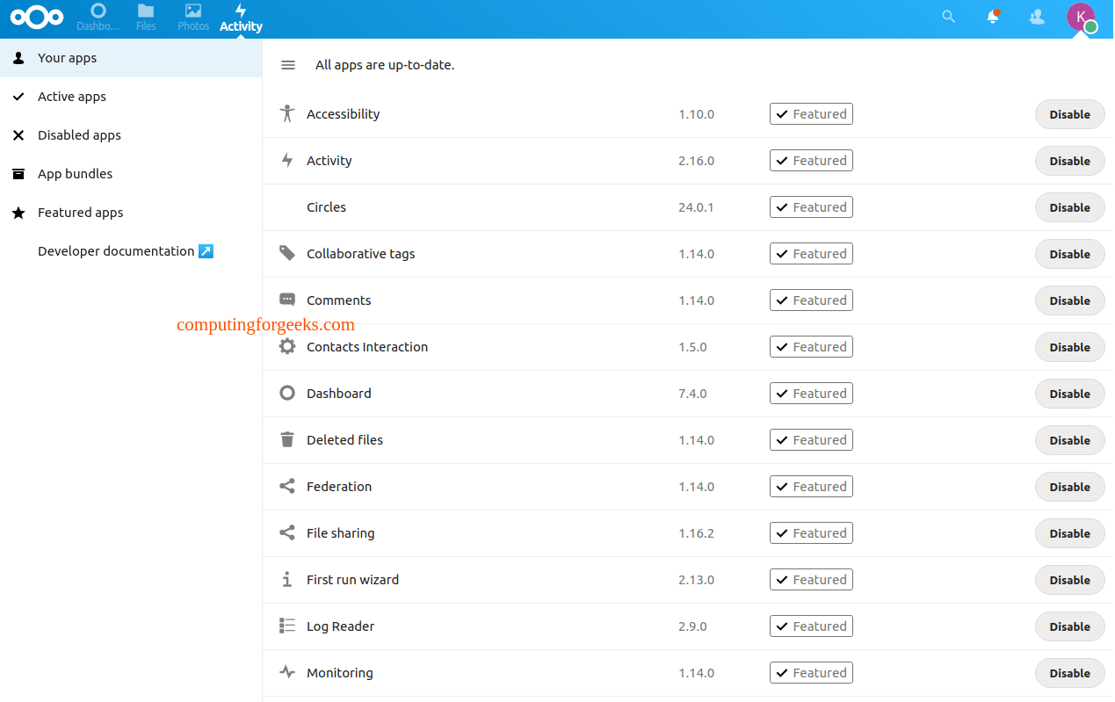1115x702 pixels.
Task: Open the search magnifier icon
Action: [948, 17]
